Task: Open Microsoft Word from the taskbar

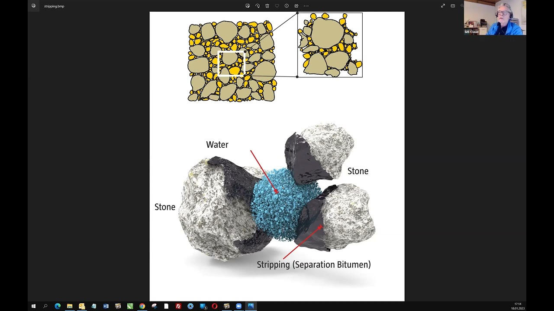Action: (x=106, y=306)
